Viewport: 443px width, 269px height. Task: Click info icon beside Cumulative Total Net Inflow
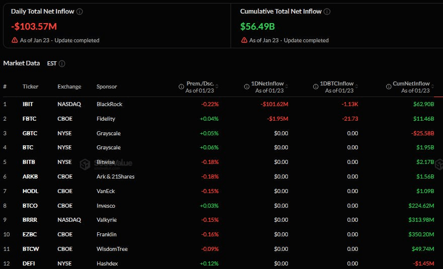click(327, 12)
